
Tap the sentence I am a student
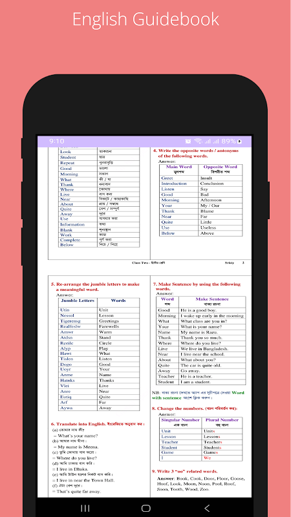[195, 382]
